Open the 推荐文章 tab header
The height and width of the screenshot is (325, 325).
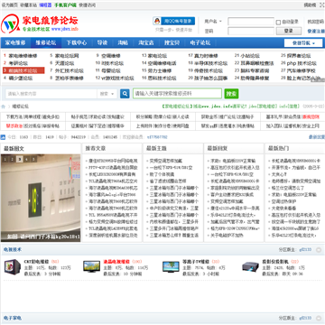(x=96, y=148)
